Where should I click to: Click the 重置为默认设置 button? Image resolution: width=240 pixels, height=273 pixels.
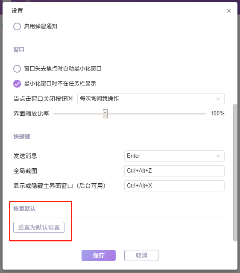tap(39, 227)
